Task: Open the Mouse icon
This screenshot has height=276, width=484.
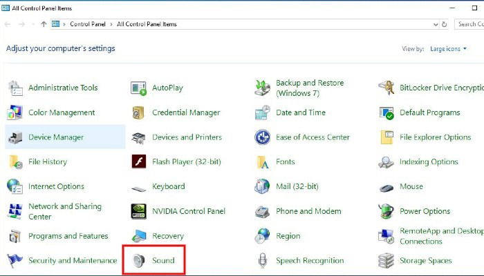Action: pyautogui.click(x=386, y=188)
